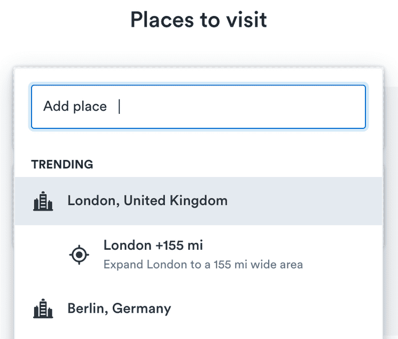
Task: Click the building icon beside London, United Kingdom
Action: tap(43, 202)
